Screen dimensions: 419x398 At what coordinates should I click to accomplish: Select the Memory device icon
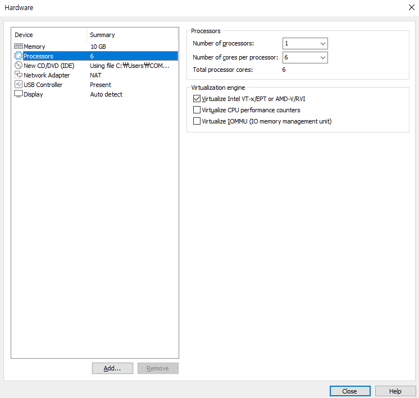[x=19, y=46]
